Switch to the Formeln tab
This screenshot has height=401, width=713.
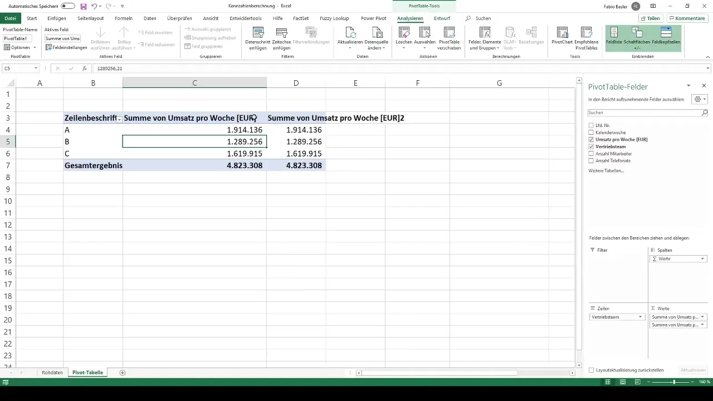coord(124,18)
